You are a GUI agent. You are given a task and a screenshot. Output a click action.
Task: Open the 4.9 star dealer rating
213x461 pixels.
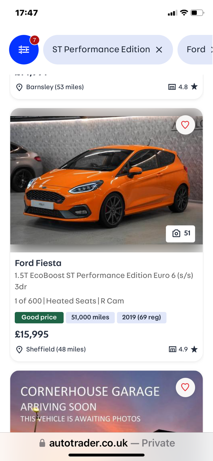pyautogui.click(x=183, y=349)
